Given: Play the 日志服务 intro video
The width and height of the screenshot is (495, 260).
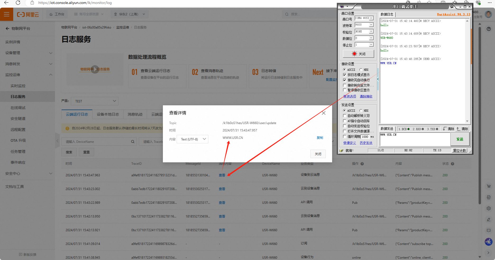Looking at the screenshot, I should (x=95, y=69).
